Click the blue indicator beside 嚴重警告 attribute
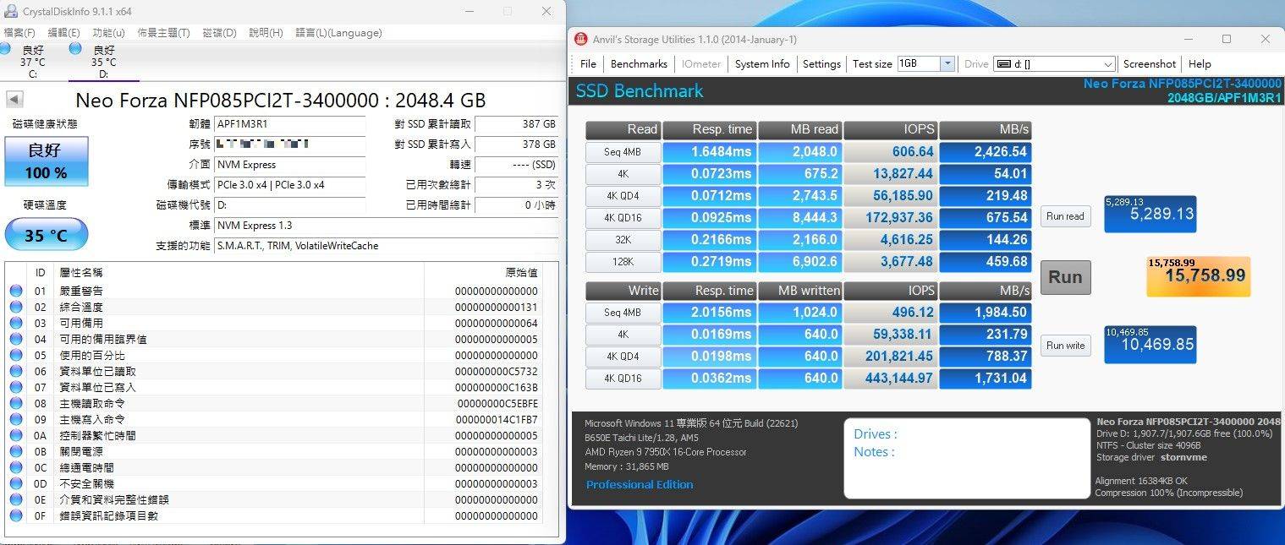The width and height of the screenshot is (1285, 545). click(x=18, y=291)
